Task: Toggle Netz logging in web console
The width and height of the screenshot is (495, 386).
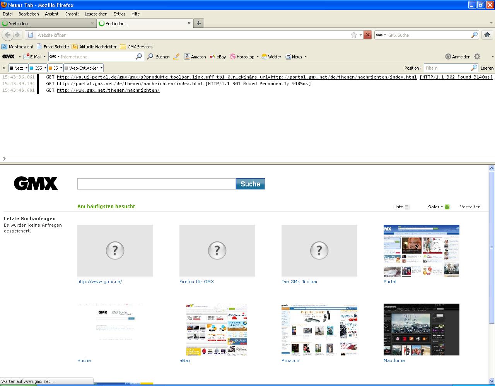Action: click(x=16, y=68)
